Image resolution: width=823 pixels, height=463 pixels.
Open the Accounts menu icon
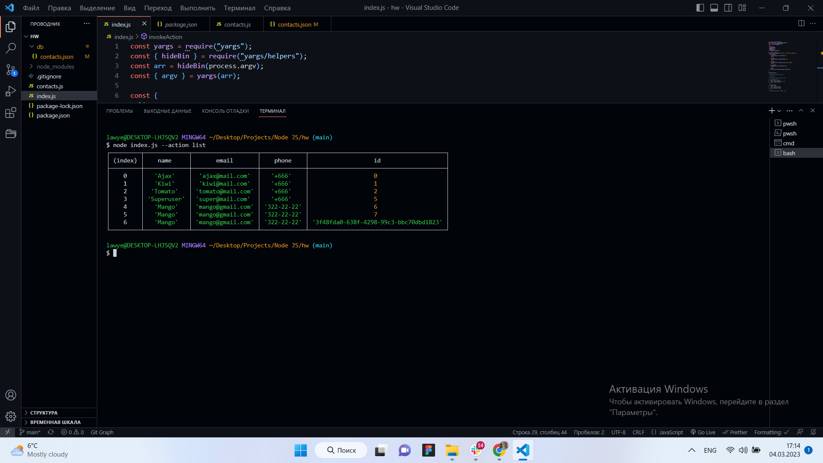11,395
